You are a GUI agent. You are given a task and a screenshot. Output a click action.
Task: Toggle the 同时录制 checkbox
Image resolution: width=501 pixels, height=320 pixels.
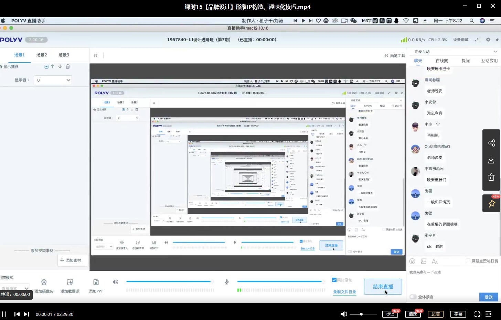334,280
